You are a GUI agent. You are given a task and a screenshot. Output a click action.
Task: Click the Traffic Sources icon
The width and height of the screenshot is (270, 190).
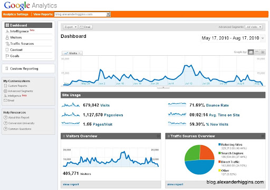tap(7, 44)
